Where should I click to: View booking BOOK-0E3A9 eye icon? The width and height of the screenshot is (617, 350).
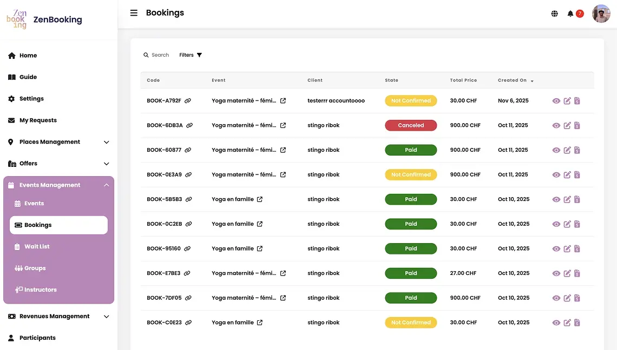(x=556, y=175)
